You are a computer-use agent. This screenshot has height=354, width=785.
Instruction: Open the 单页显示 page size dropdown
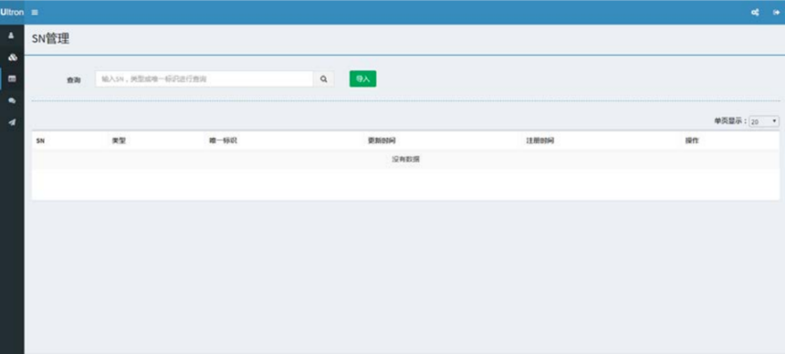point(764,121)
